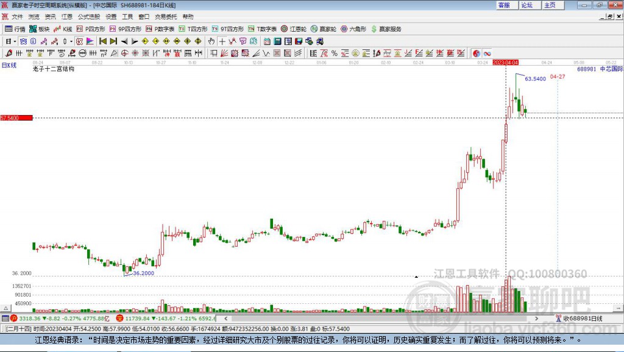Select the hand pan tool
The width and height of the screenshot is (624, 352).
pos(211,41)
